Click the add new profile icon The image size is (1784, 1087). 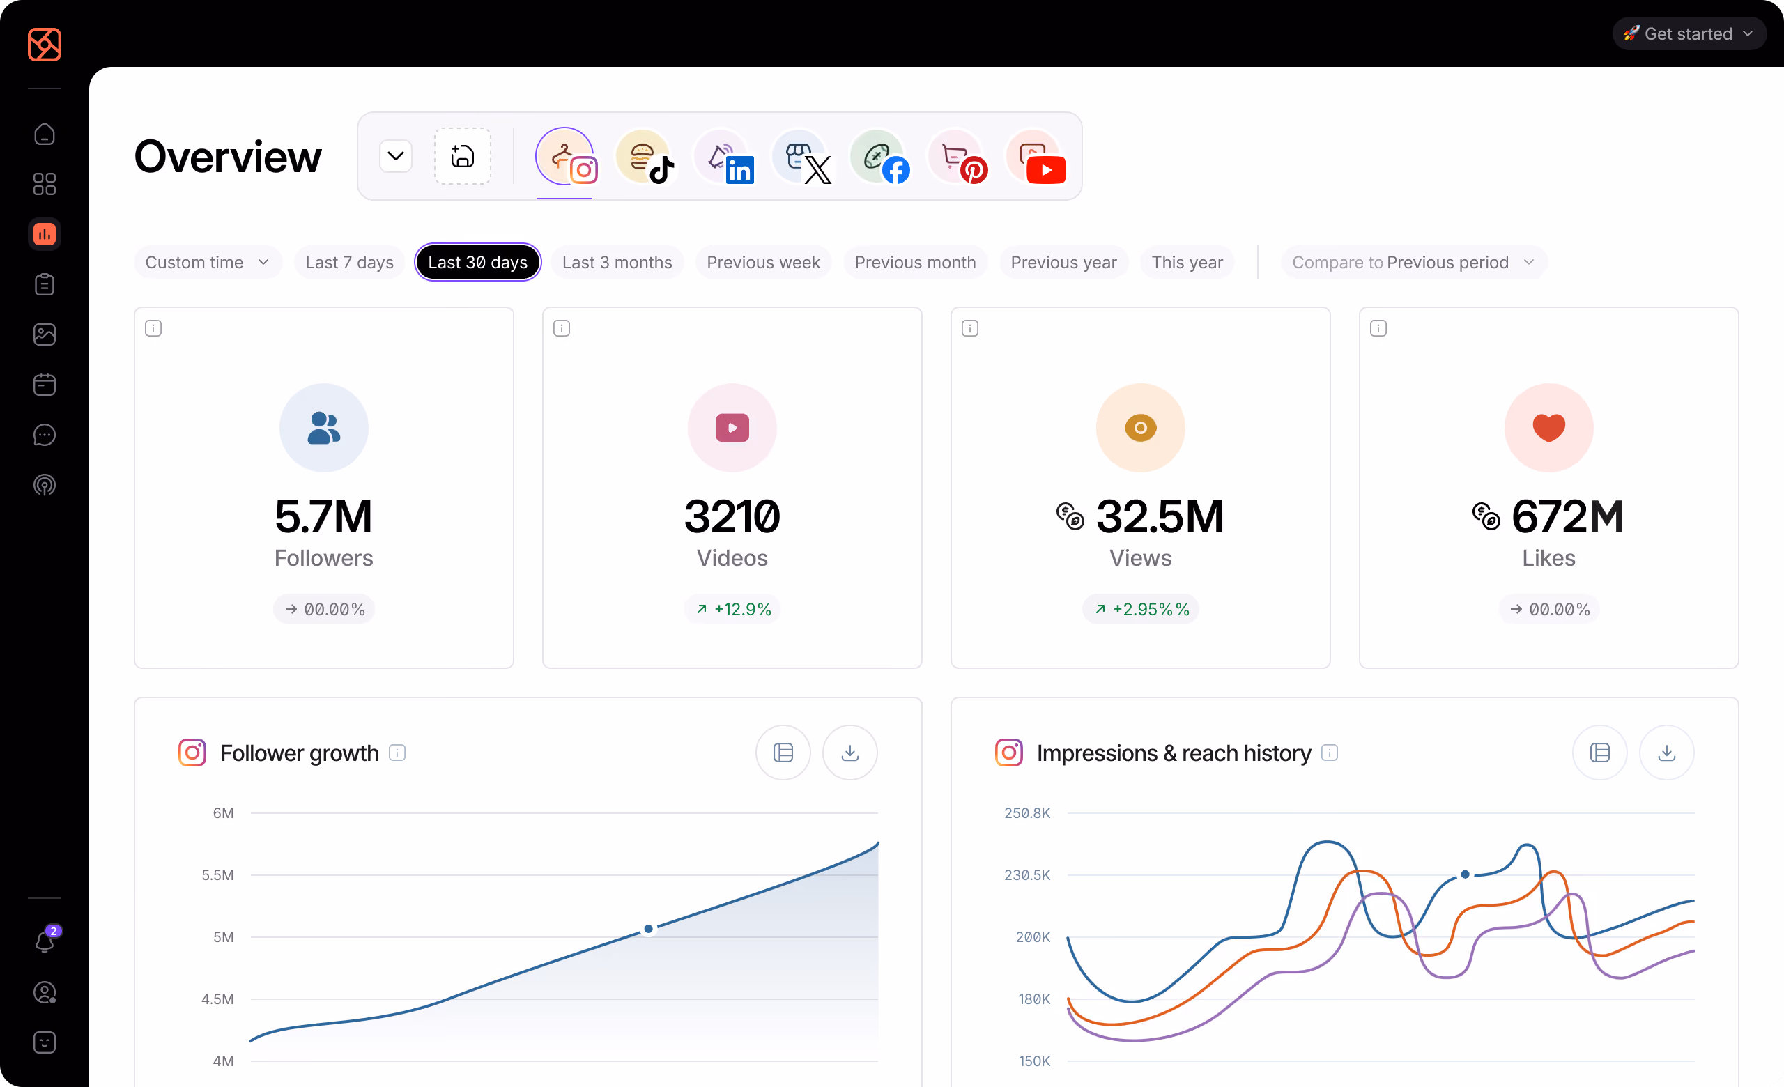tap(463, 156)
